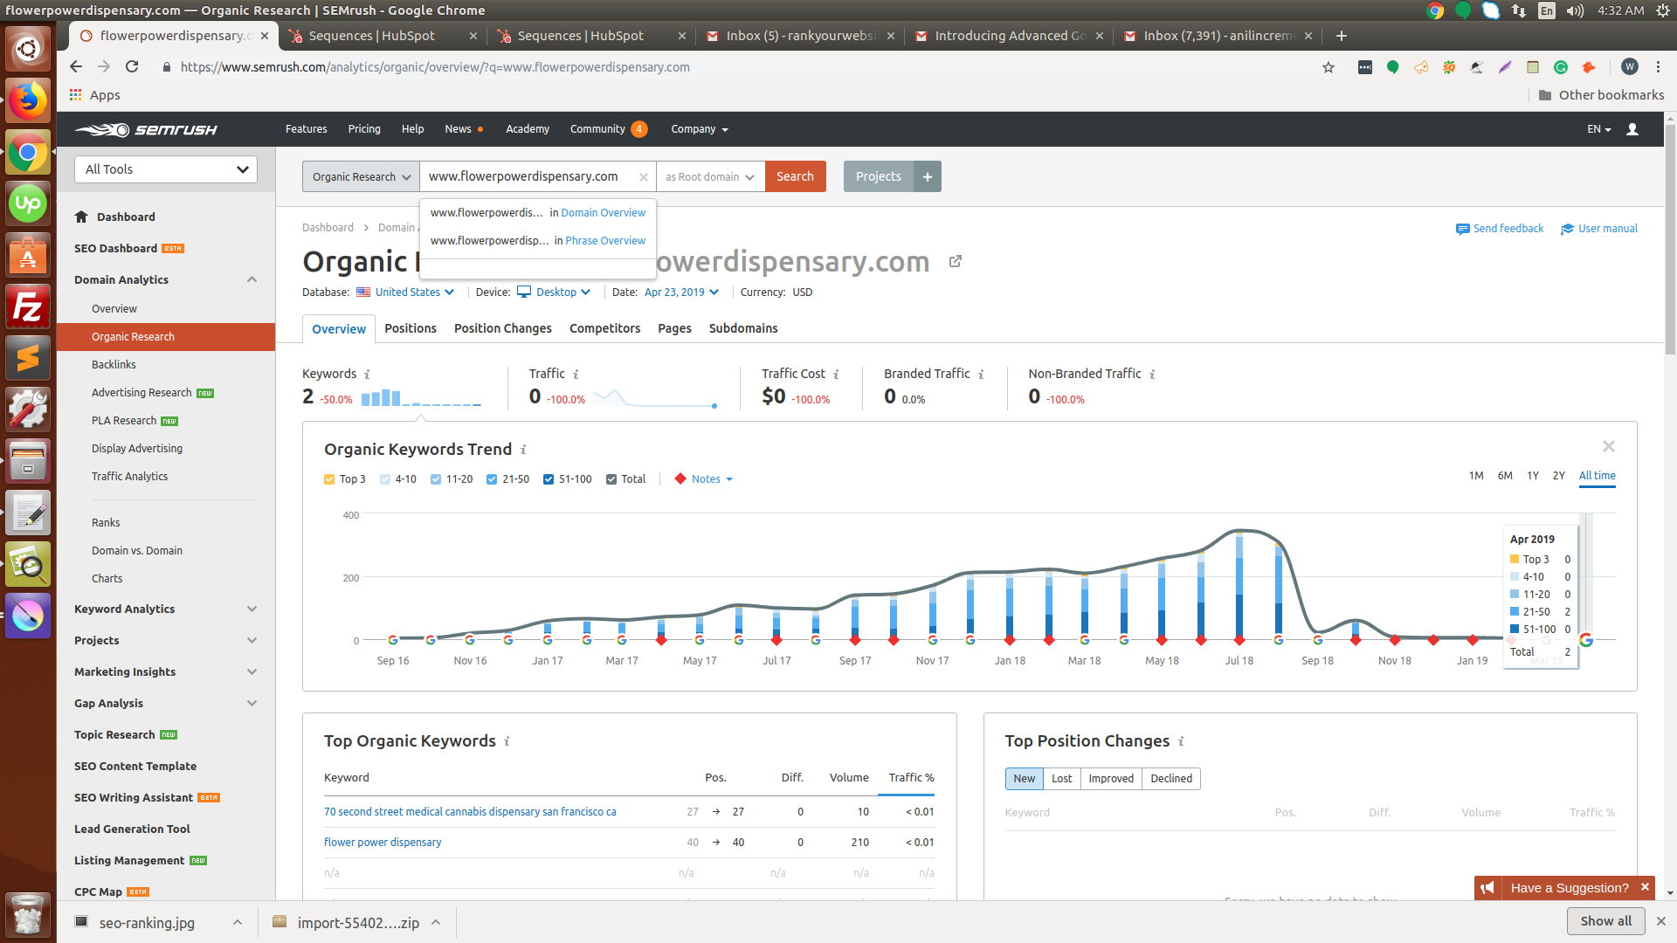Open Root domain scope dropdown

[x=710, y=176]
